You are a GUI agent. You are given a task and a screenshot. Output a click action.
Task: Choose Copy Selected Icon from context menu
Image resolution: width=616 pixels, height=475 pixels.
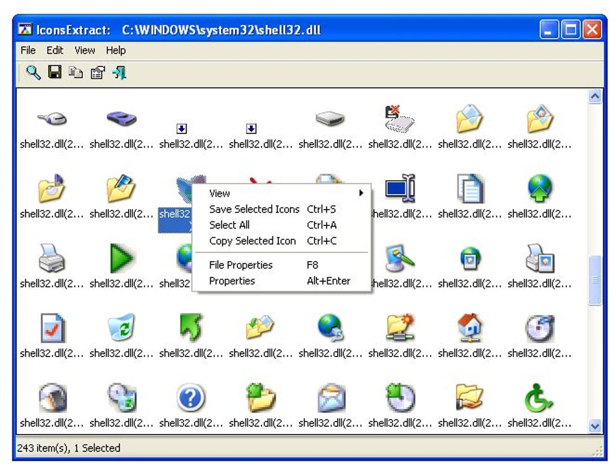pos(281,241)
